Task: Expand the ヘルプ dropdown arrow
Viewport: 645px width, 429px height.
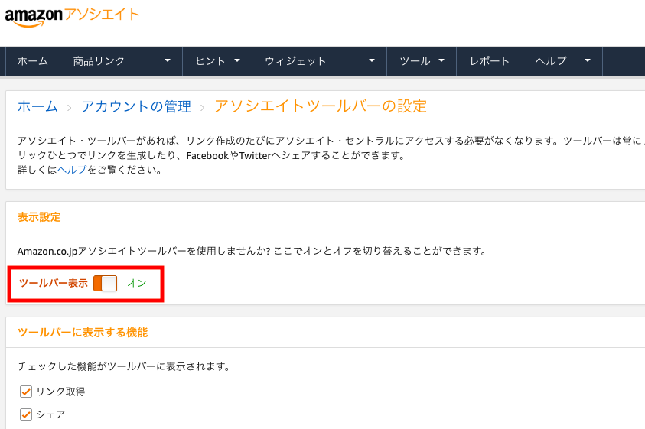Action: coord(588,60)
